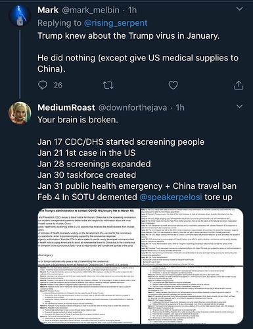
Task: Open MediumRoast display name
Action: coord(66,107)
